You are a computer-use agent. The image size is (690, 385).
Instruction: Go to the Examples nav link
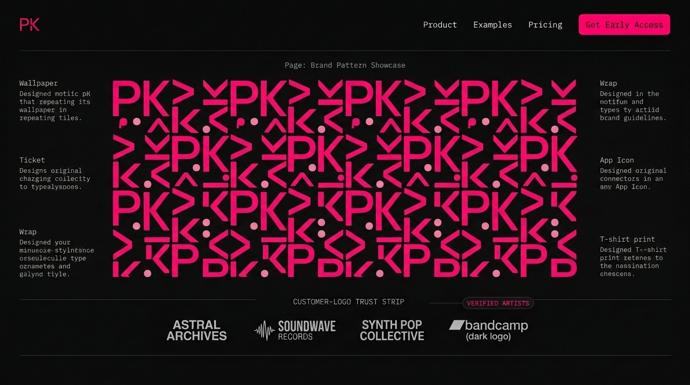tap(492, 25)
